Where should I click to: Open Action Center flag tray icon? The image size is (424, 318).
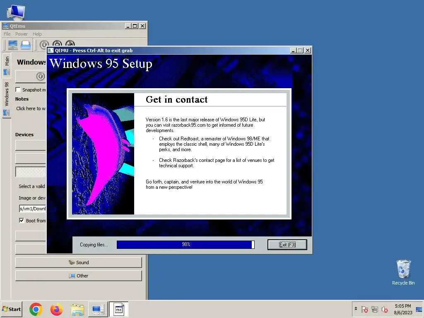coord(364,309)
